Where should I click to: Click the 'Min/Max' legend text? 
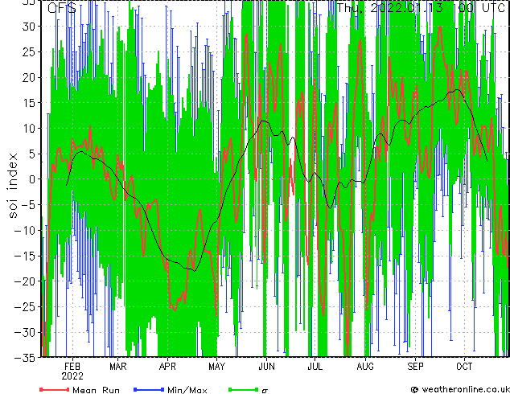click(187, 390)
